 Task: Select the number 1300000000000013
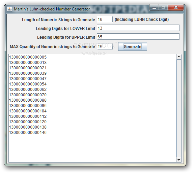pyautogui.click(x=28, y=63)
